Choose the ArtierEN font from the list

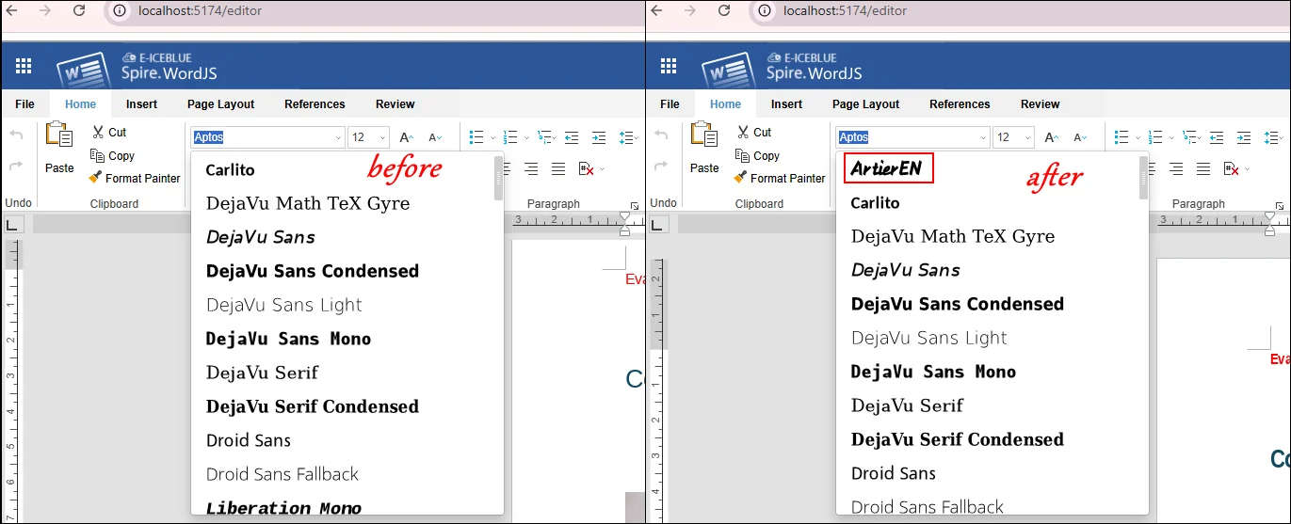click(x=886, y=169)
